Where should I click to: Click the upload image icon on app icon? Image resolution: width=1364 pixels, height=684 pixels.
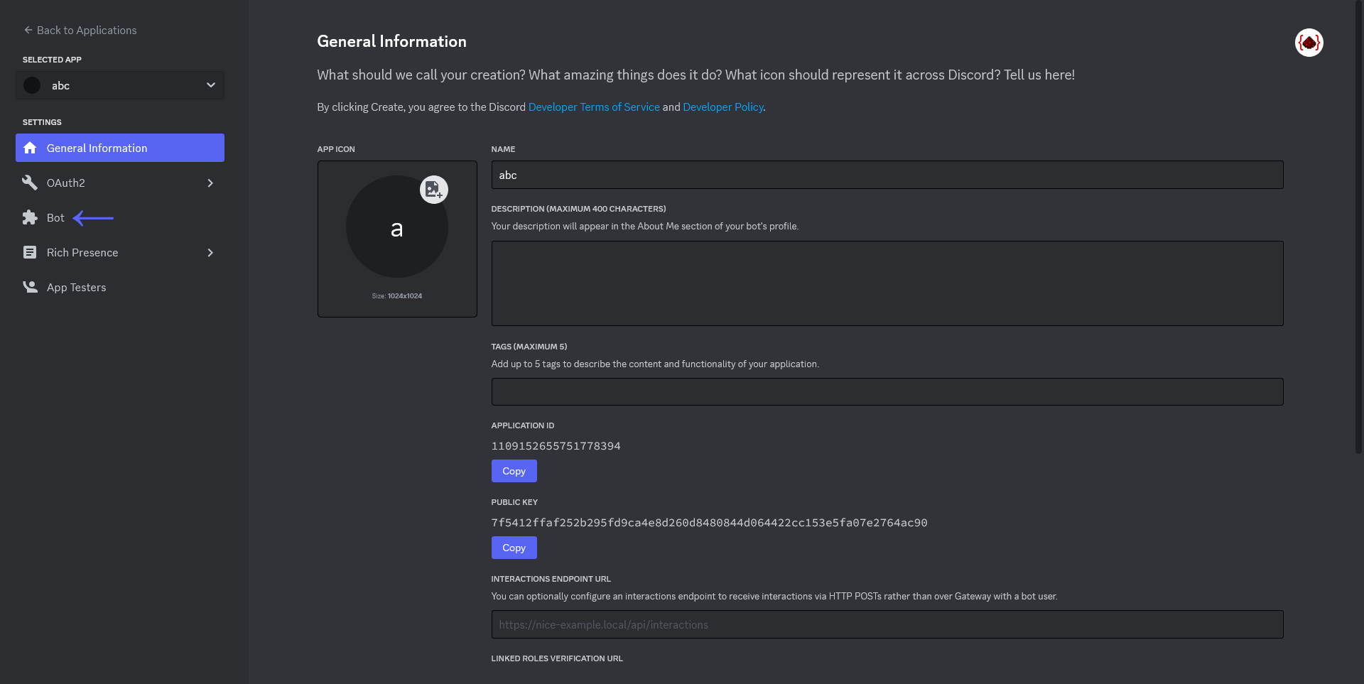pyautogui.click(x=433, y=190)
